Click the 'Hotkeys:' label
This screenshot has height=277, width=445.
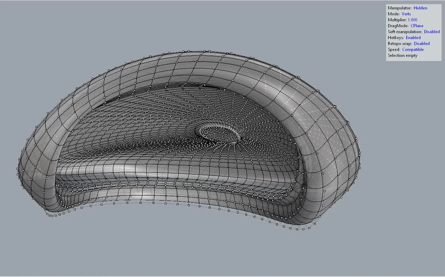[x=396, y=38]
